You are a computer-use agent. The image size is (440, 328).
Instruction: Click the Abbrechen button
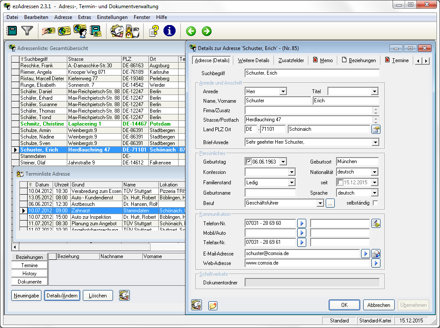tap(378, 305)
